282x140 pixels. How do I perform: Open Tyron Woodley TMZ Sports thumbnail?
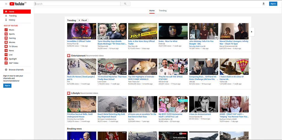[112, 31]
